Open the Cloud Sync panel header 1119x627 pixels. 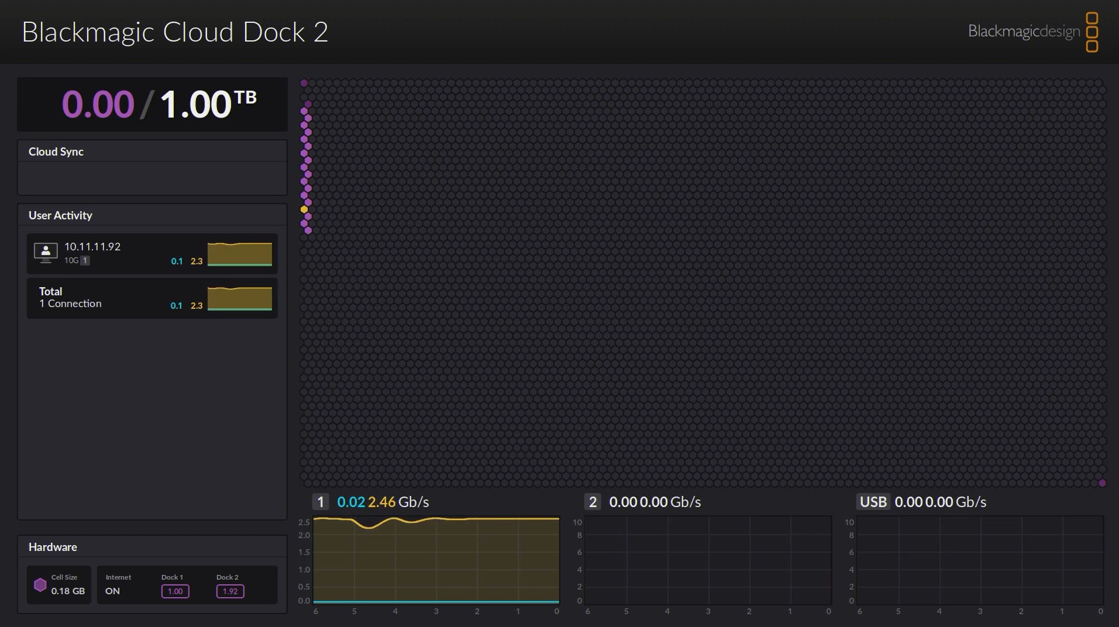[152, 151]
